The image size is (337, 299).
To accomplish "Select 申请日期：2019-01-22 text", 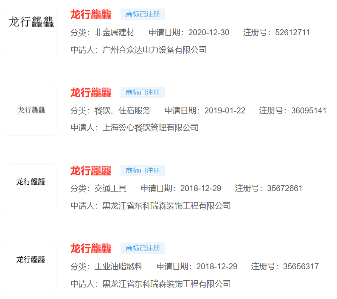I will [205, 110].
